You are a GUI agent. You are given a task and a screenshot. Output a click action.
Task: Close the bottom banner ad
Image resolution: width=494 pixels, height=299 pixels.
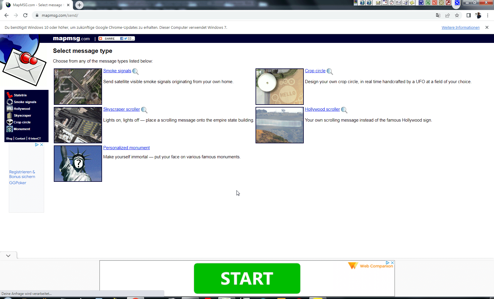(392, 263)
